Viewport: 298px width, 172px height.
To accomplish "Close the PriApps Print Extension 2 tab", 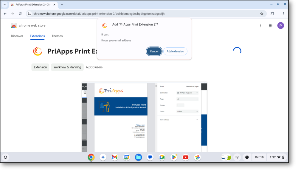I will tap(54, 4).
